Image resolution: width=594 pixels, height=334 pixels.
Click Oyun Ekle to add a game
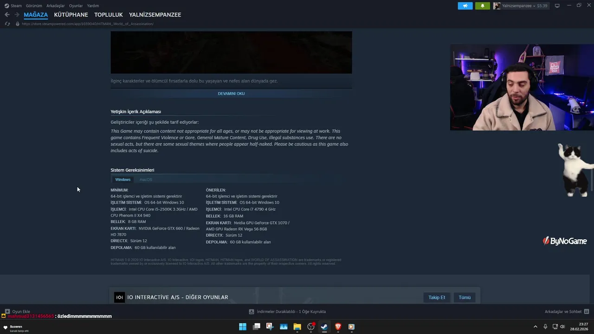[18, 312]
